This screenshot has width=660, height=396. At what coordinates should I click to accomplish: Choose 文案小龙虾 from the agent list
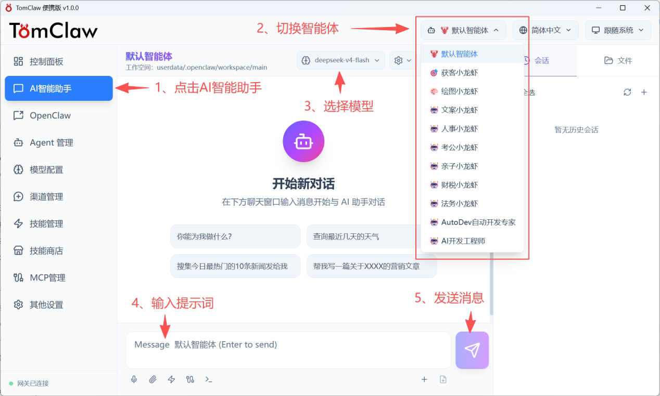click(472, 110)
